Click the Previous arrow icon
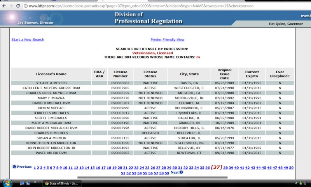311x187 pixels. (14, 167)
